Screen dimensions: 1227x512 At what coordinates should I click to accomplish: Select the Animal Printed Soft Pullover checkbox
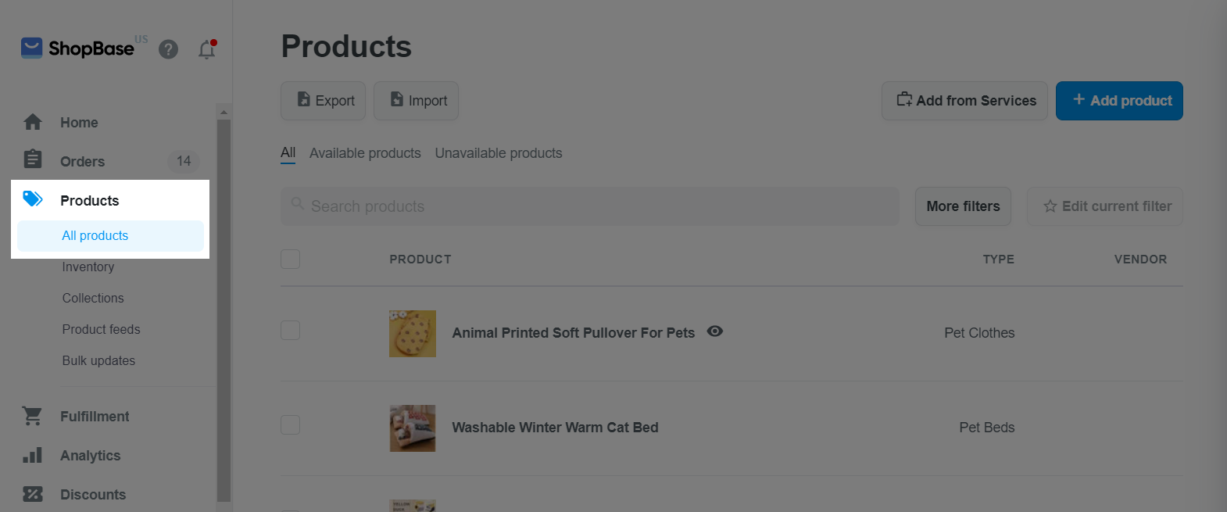point(290,330)
